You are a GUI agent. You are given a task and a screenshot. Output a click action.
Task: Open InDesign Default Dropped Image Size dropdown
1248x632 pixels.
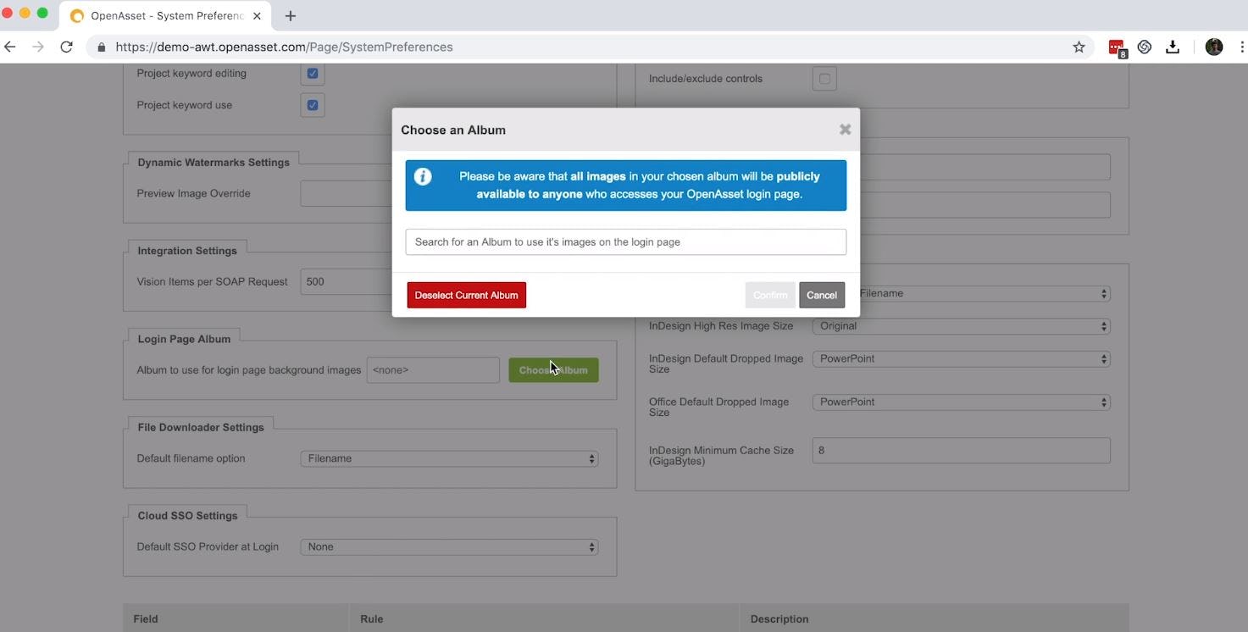[961, 358]
